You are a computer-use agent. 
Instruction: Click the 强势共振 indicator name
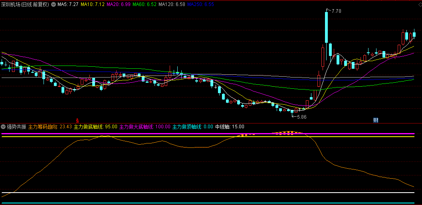pyautogui.click(x=16, y=127)
